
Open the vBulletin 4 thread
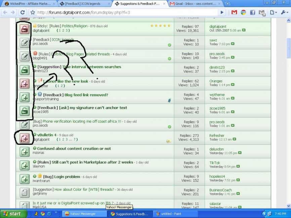pos(47,135)
